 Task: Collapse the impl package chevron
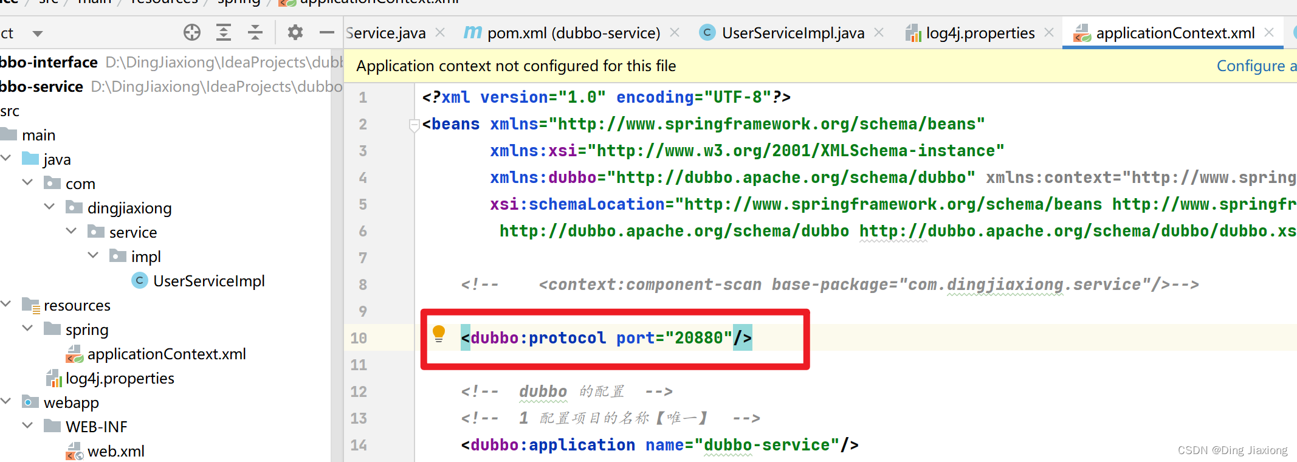point(93,255)
